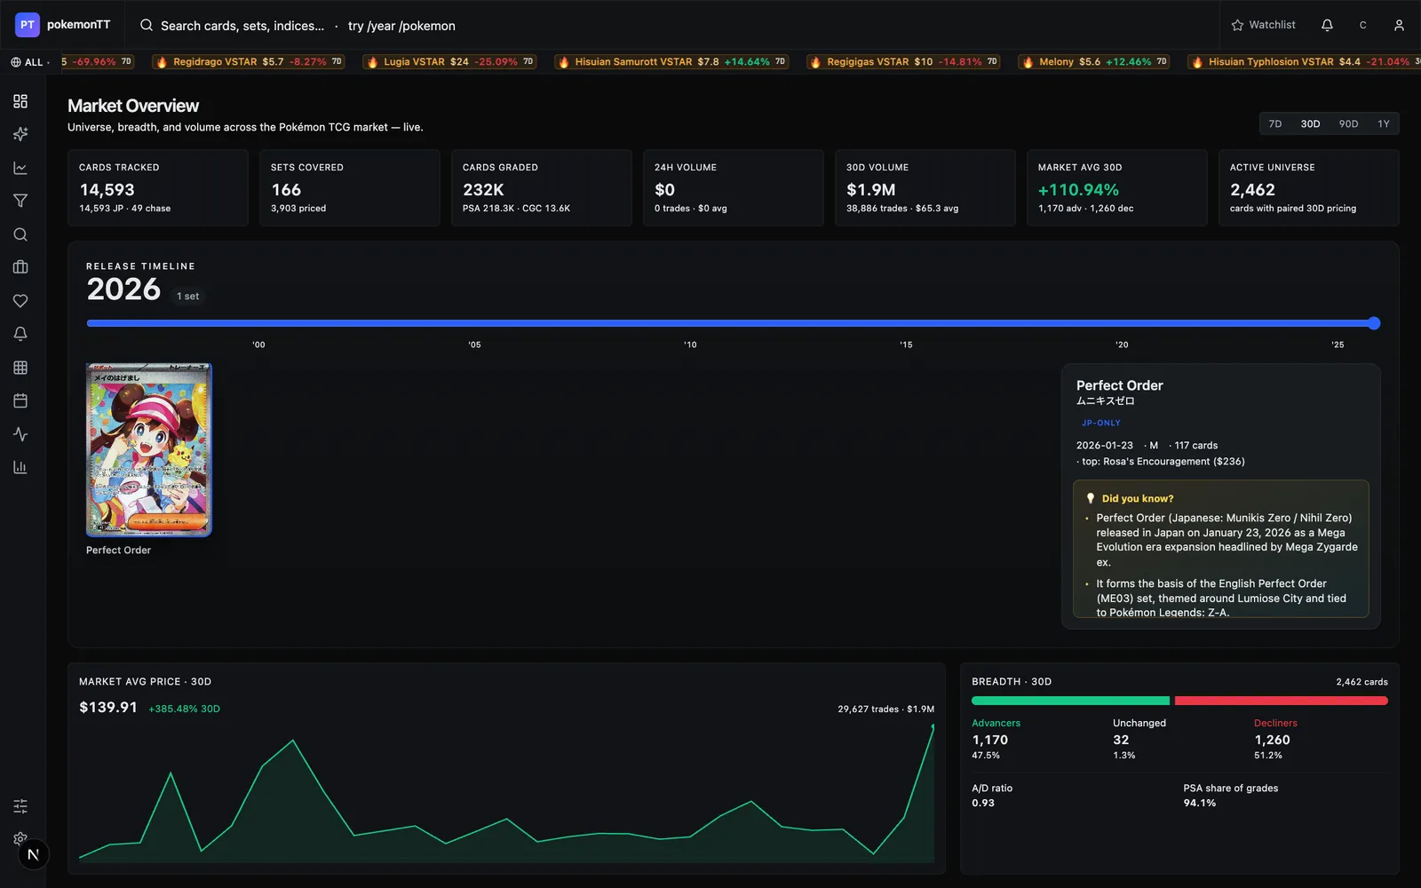Open the magnifier search icon in sidebar
The image size is (1421, 888).
(x=20, y=234)
